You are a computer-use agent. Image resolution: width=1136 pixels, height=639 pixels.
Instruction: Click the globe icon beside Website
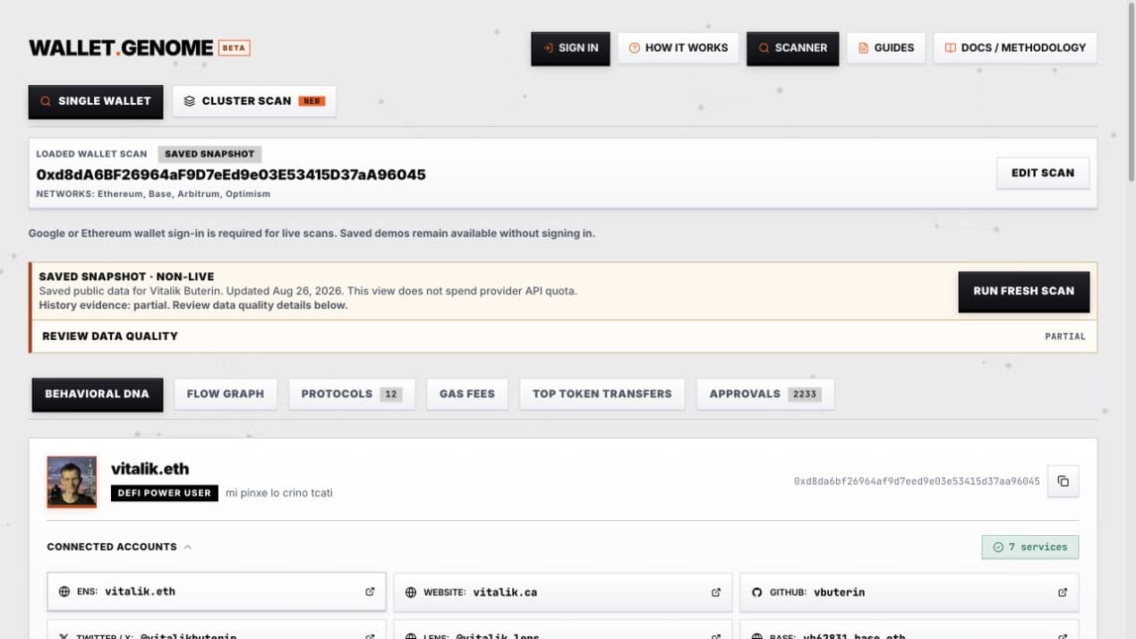coord(411,592)
